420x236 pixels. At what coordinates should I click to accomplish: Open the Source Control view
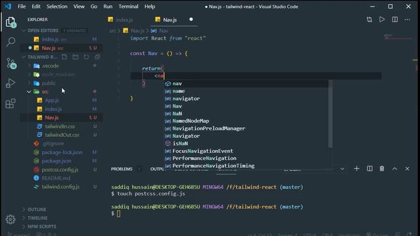[x=10, y=64]
